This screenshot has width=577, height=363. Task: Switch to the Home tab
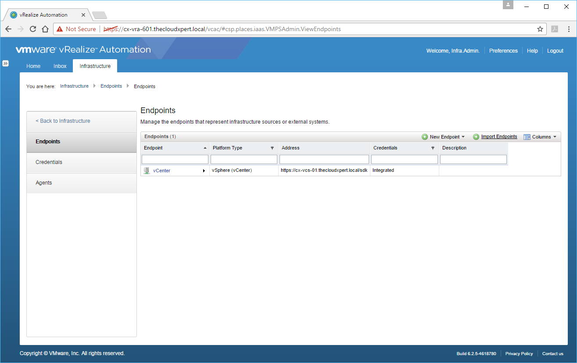point(33,66)
